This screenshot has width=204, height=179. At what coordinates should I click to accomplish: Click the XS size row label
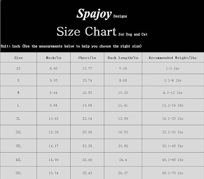[18, 69]
